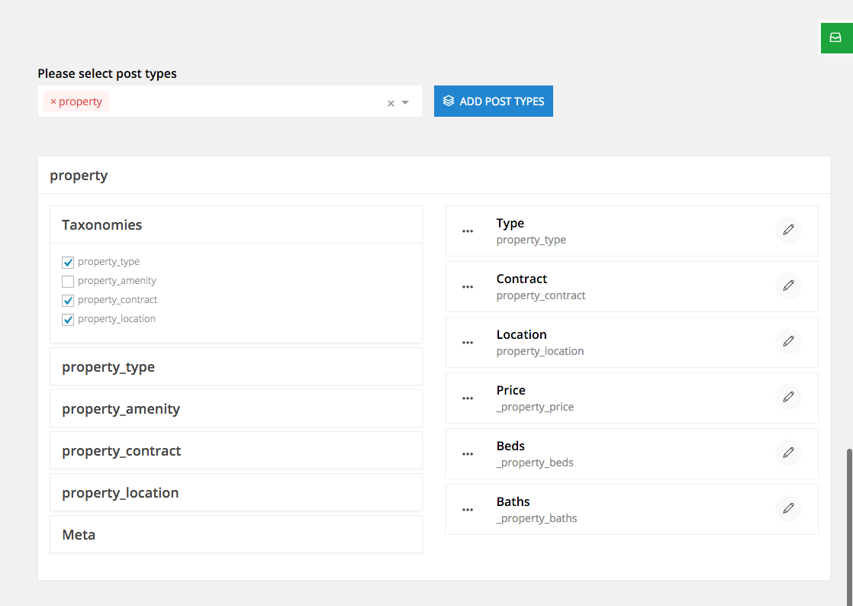Toggle the property_location checkbox
This screenshot has height=606, width=853.
[68, 319]
